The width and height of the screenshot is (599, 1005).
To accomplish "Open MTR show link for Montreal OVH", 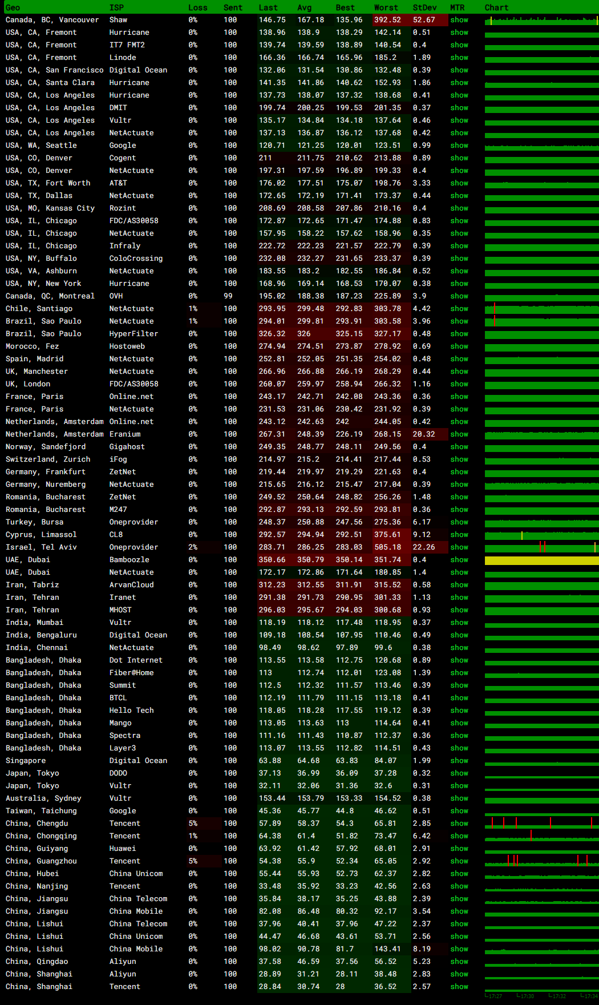I will [x=459, y=296].
